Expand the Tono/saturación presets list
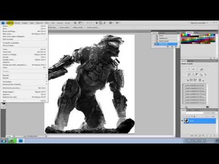 click(x=183, y=94)
